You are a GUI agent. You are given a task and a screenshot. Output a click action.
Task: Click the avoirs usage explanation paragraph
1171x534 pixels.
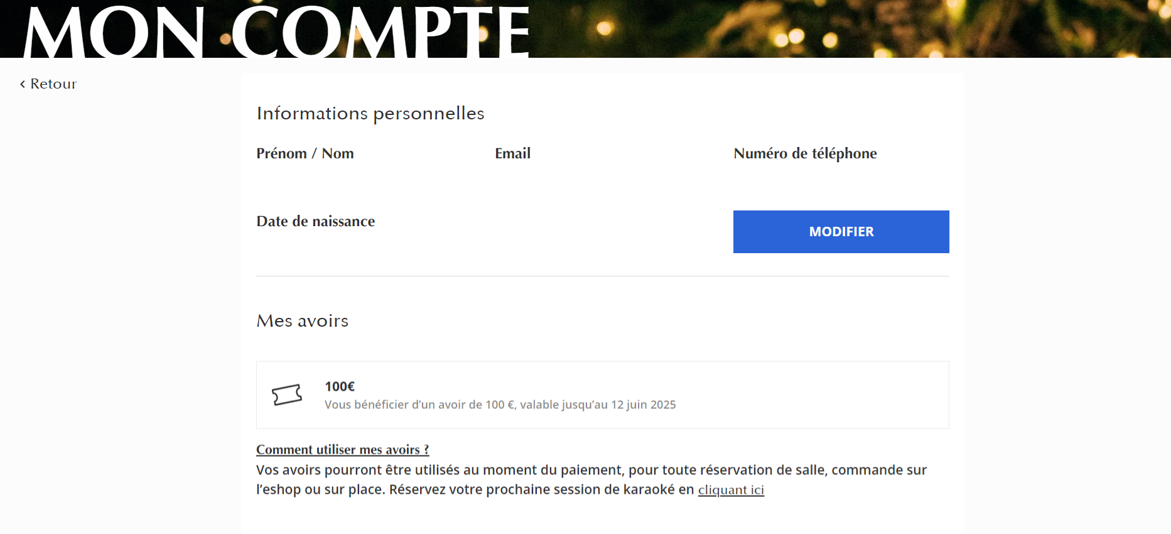(591, 480)
